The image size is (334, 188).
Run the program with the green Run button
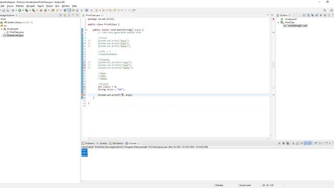coord(20,10)
